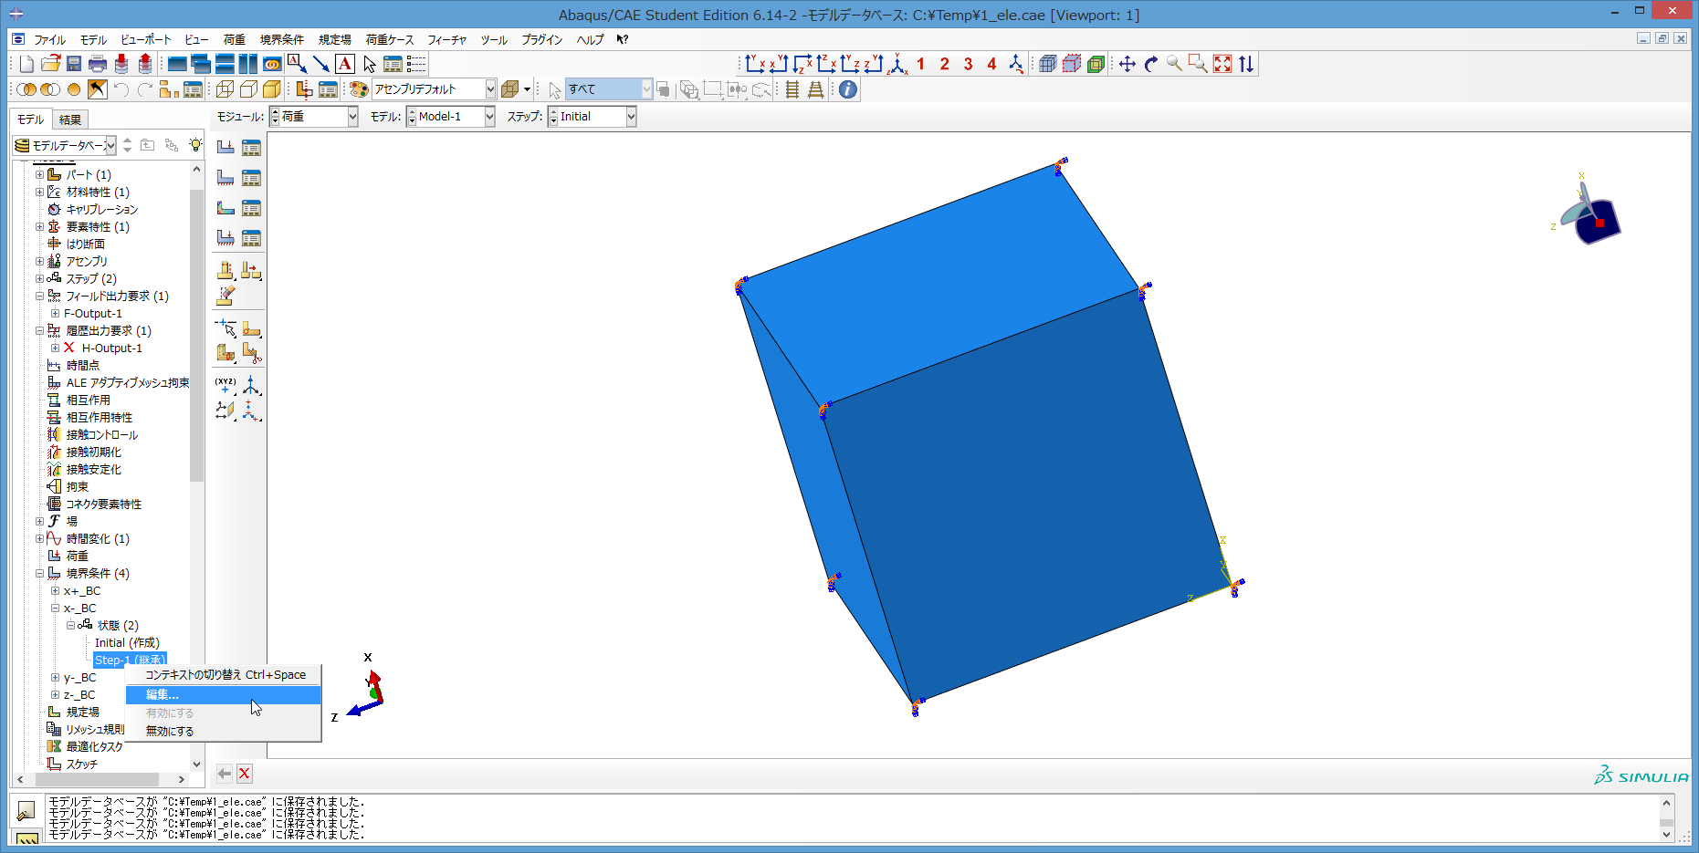Expand the パート (1) tree node
The image size is (1699, 853).
coord(39,174)
